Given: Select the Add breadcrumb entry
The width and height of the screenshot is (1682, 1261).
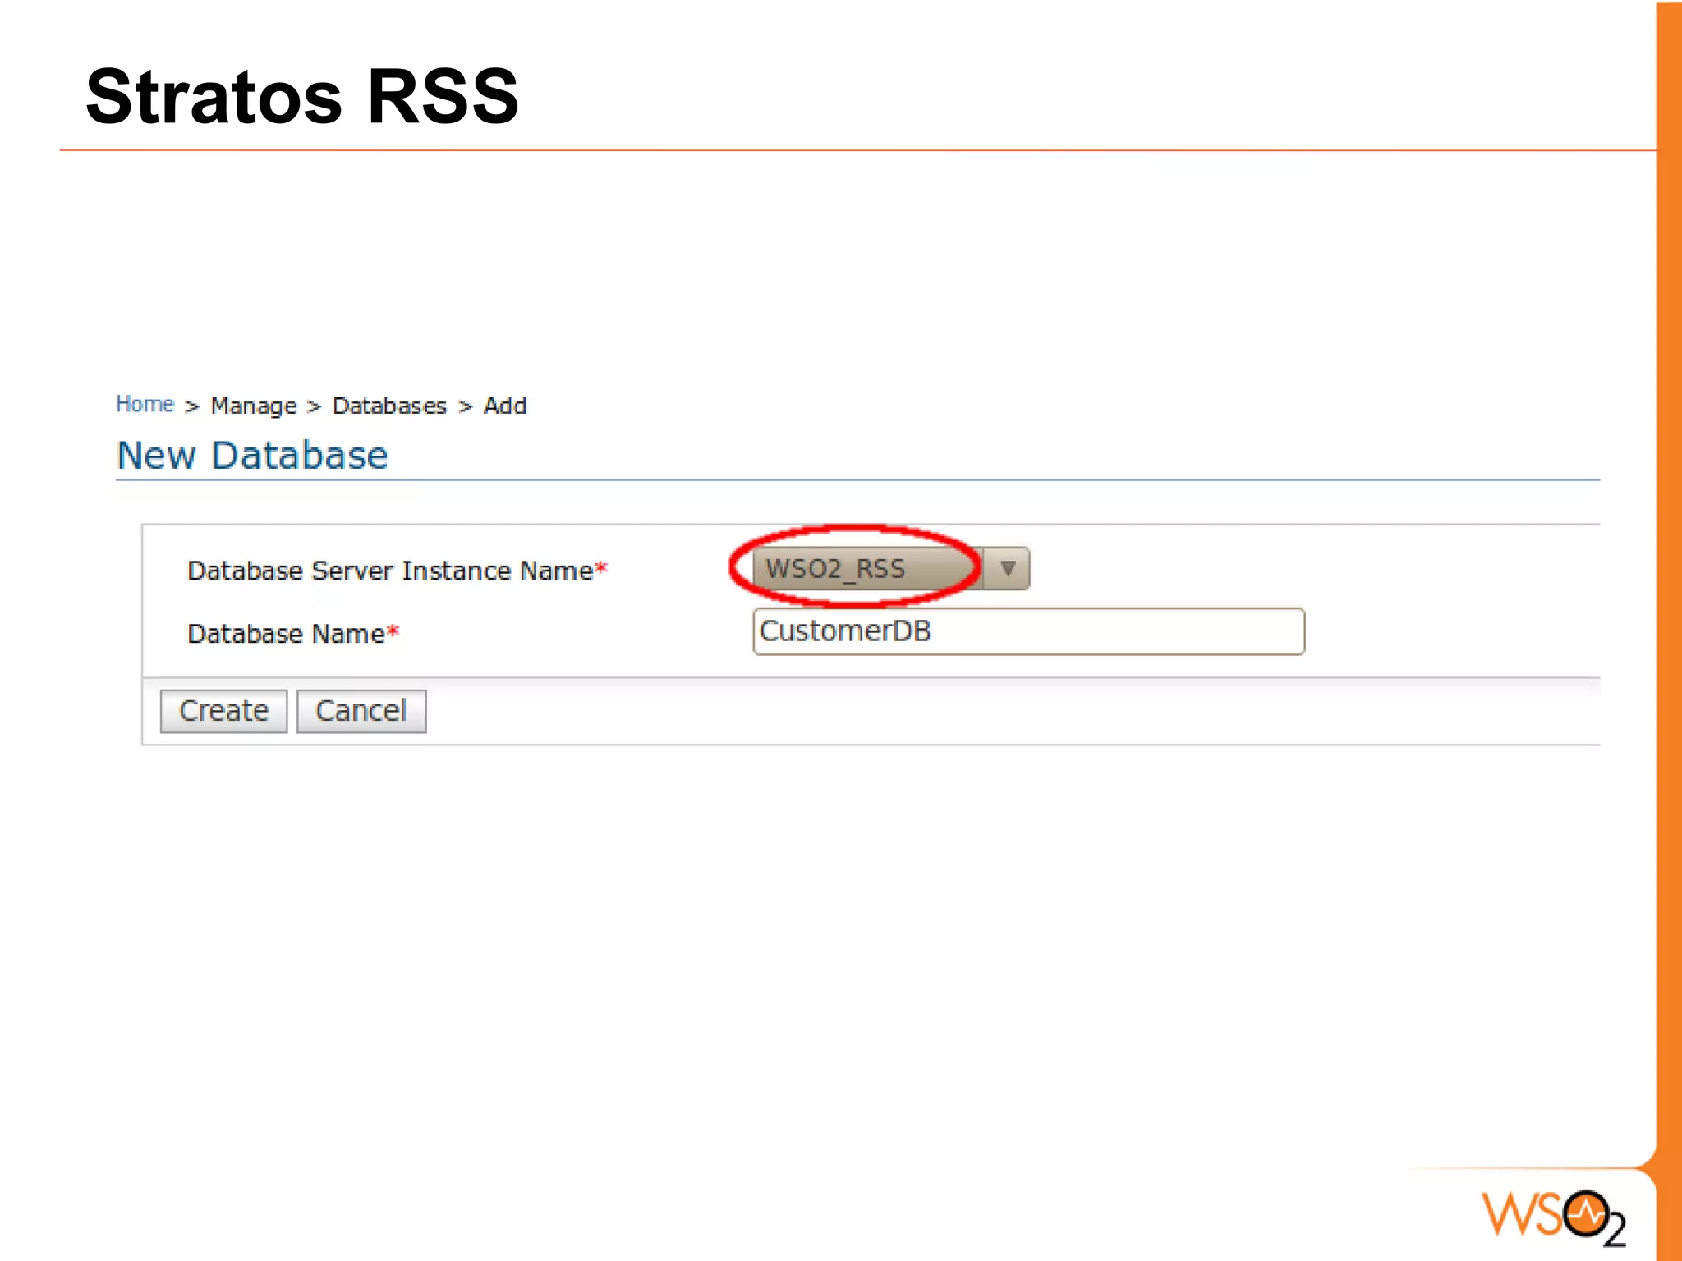Looking at the screenshot, I should click(x=505, y=406).
